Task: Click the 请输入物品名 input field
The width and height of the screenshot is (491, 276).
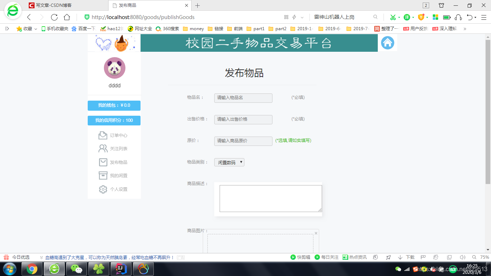Action: (x=243, y=98)
